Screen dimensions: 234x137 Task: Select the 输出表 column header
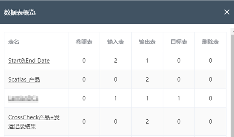[147, 42]
